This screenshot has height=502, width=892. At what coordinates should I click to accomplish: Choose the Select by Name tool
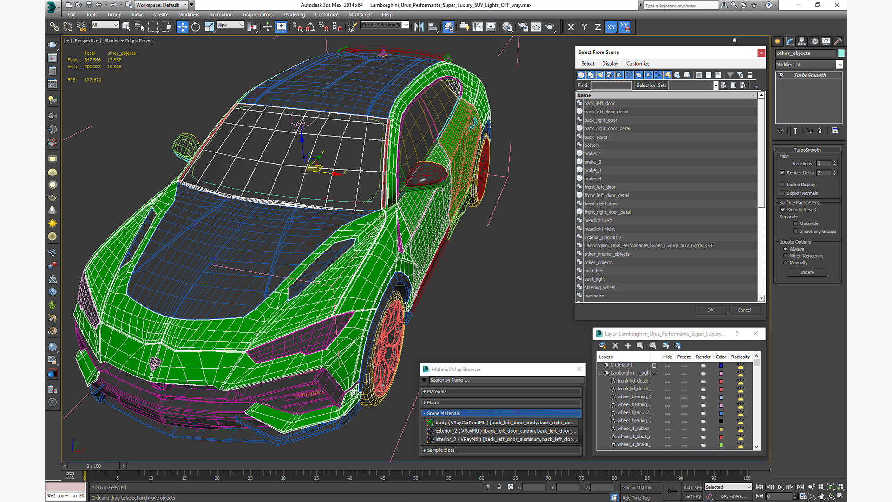(139, 27)
